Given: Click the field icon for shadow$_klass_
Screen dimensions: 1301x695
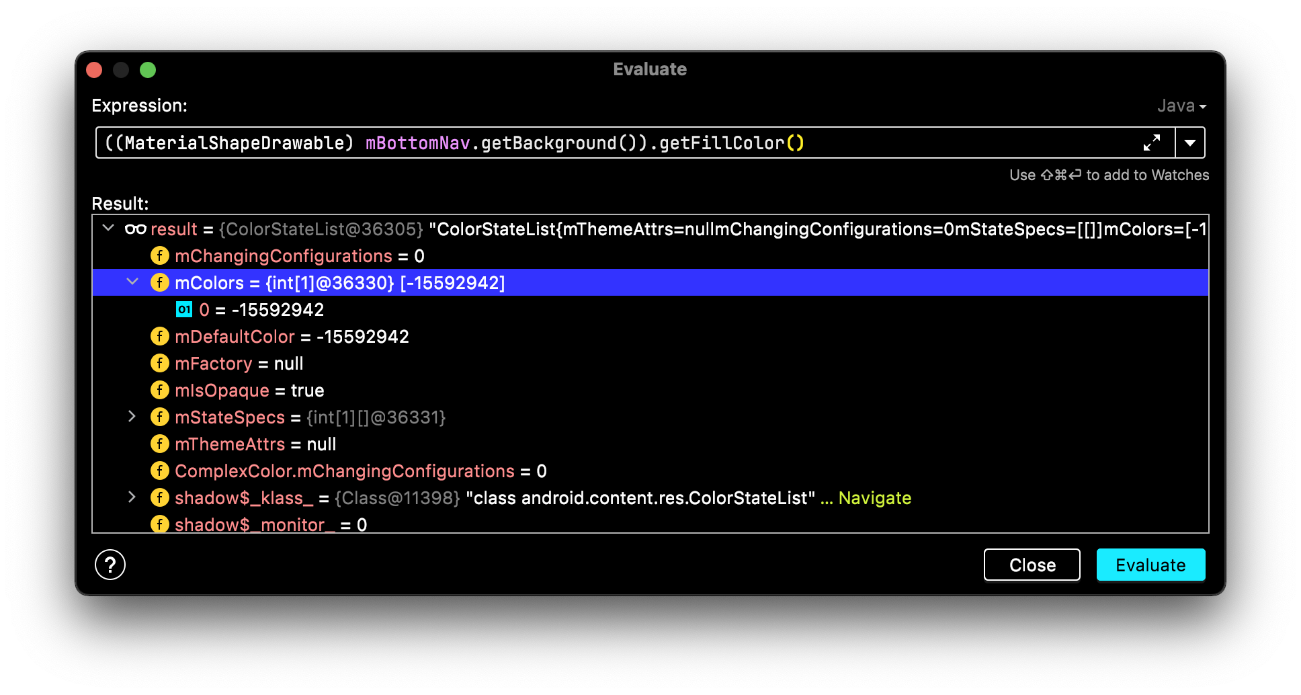Looking at the screenshot, I should (159, 497).
